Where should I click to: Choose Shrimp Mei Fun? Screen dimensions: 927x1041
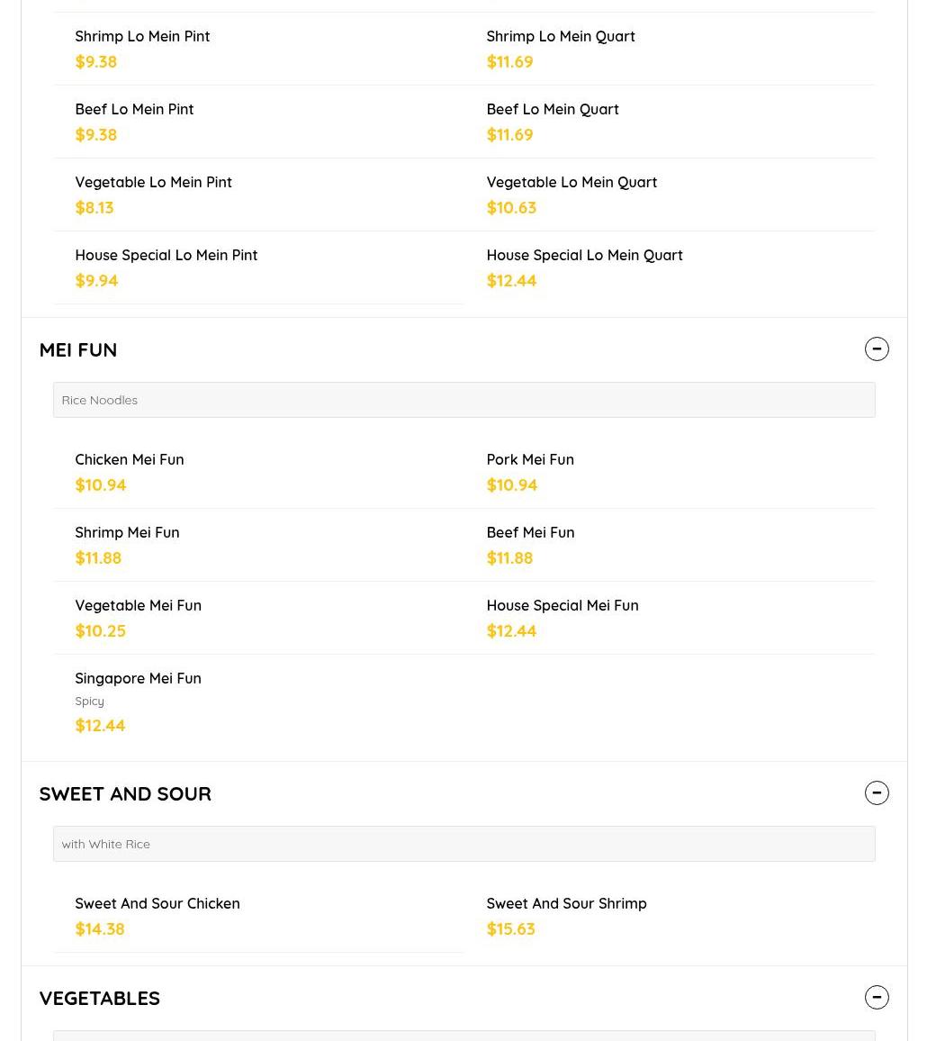[127, 533]
